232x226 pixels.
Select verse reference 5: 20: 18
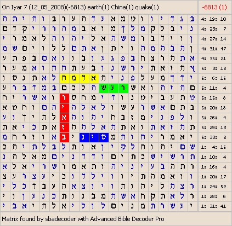(213, 108)
